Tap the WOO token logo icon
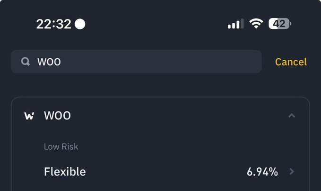321x191 pixels. tap(29, 116)
